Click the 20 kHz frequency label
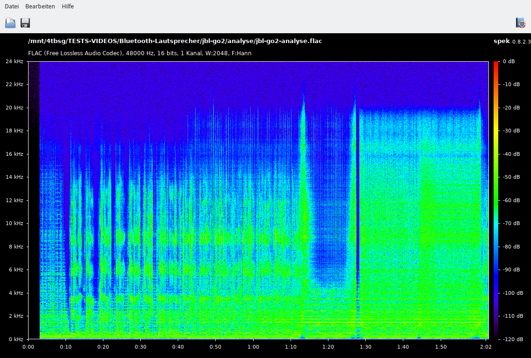The height and width of the screenshot is (358, 531). point(14,108)
